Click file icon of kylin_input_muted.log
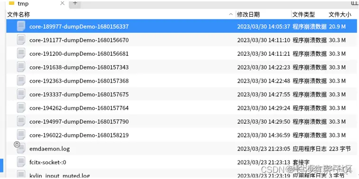 21,174
